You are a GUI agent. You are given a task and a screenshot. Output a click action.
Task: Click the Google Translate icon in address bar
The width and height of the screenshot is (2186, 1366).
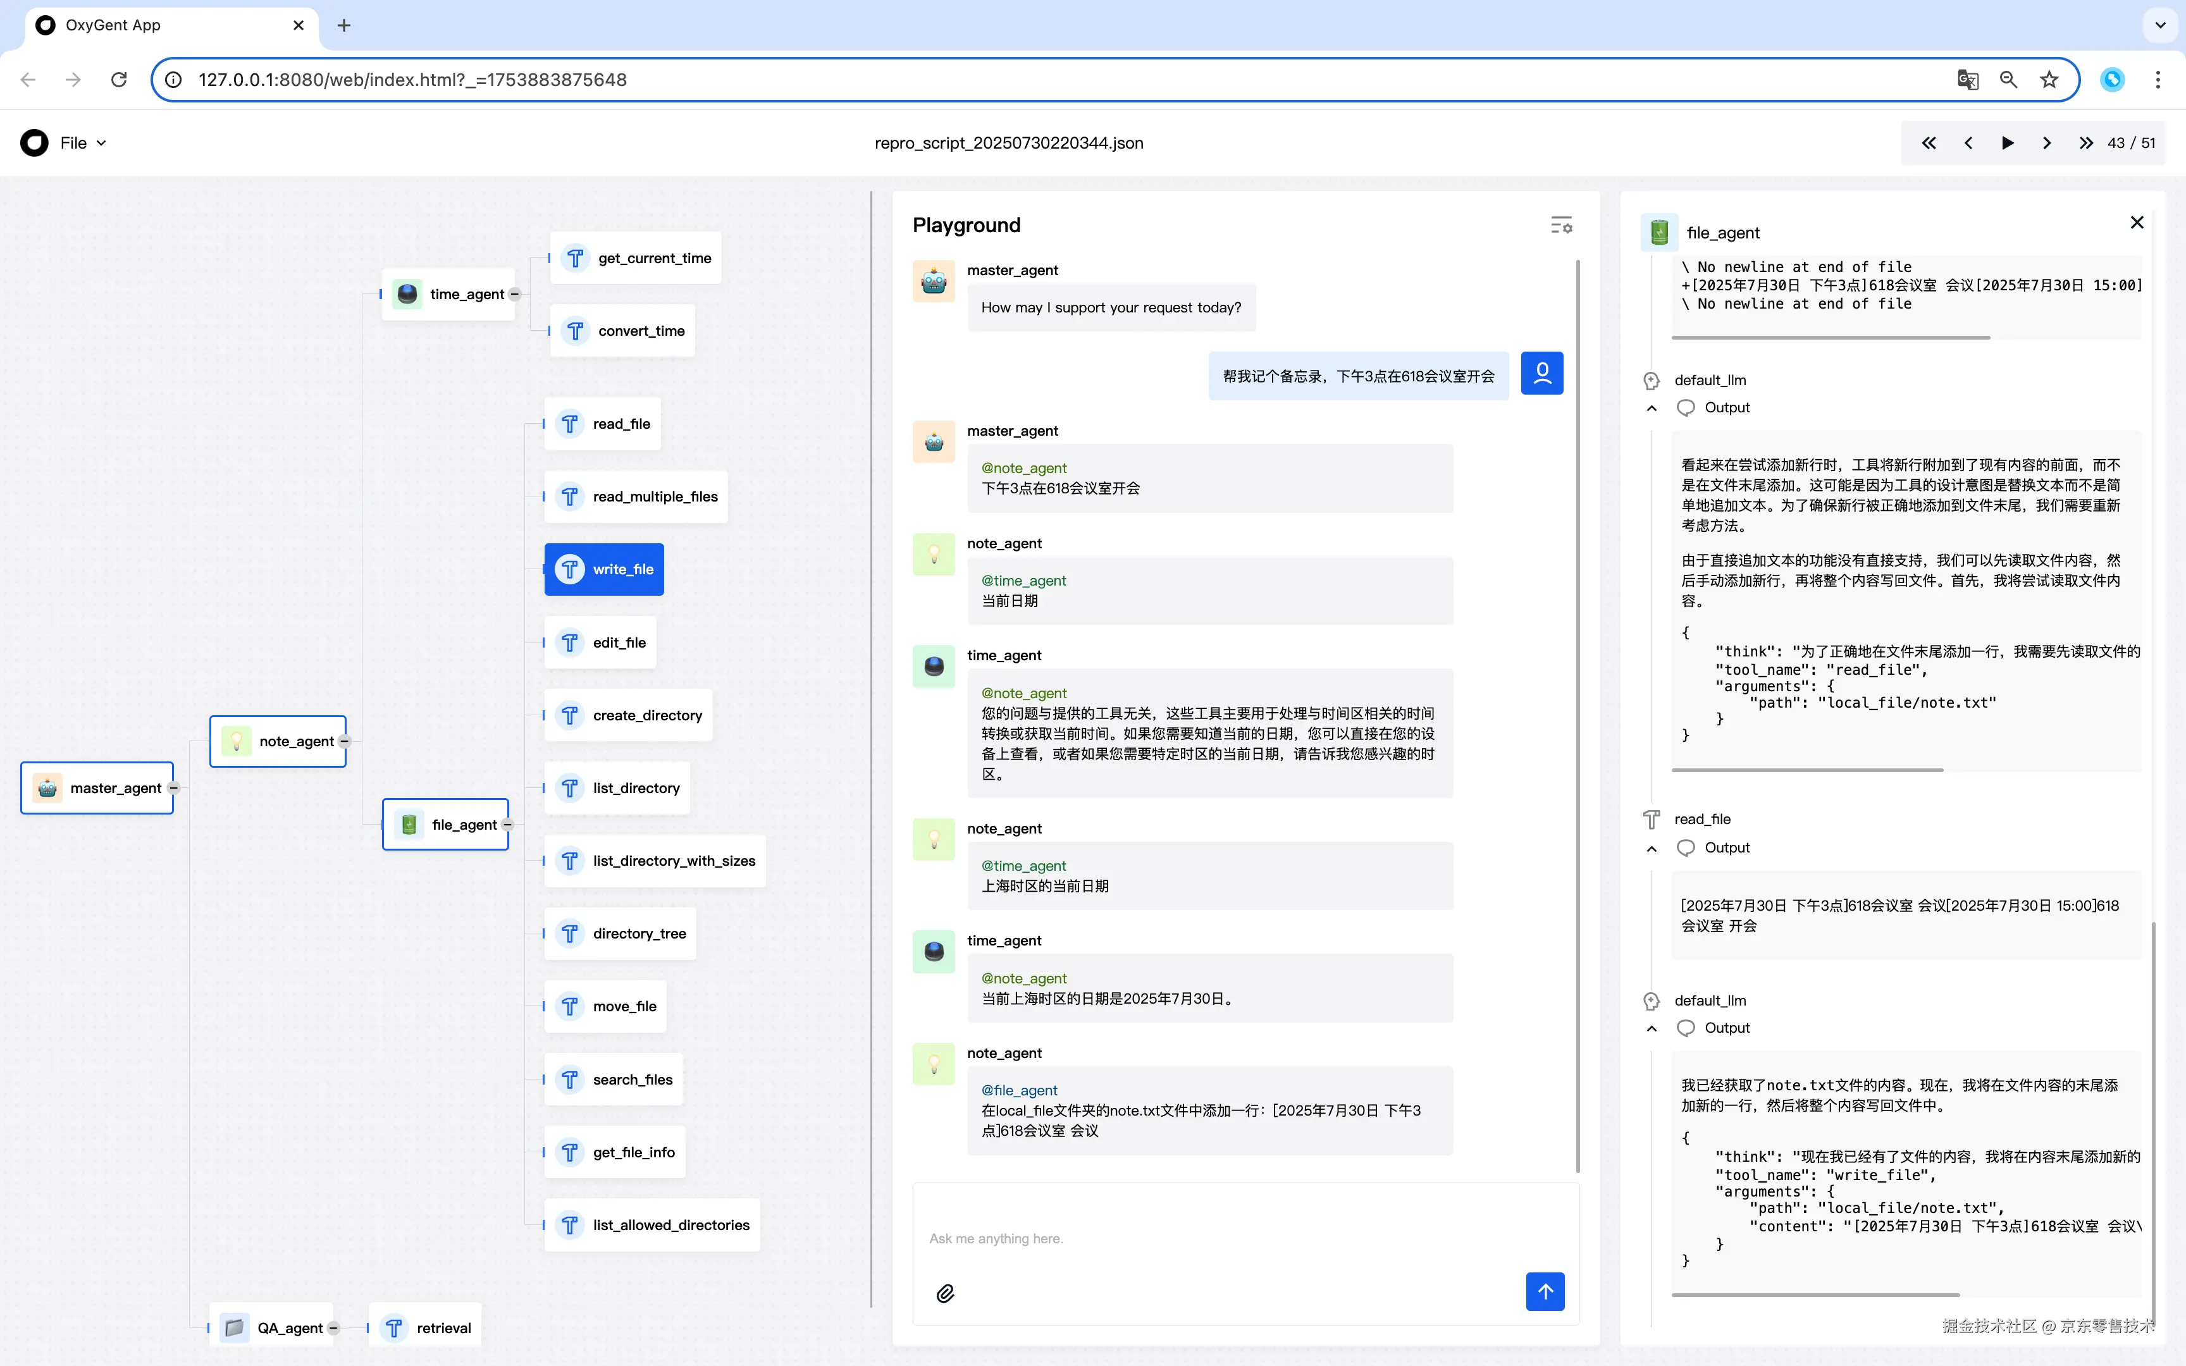[x=1967, y=80]
